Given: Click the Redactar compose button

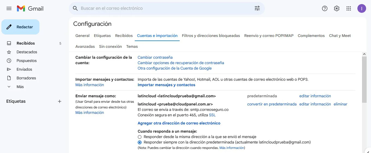Looking at the screenshot, I should click(x=20, y=27).
